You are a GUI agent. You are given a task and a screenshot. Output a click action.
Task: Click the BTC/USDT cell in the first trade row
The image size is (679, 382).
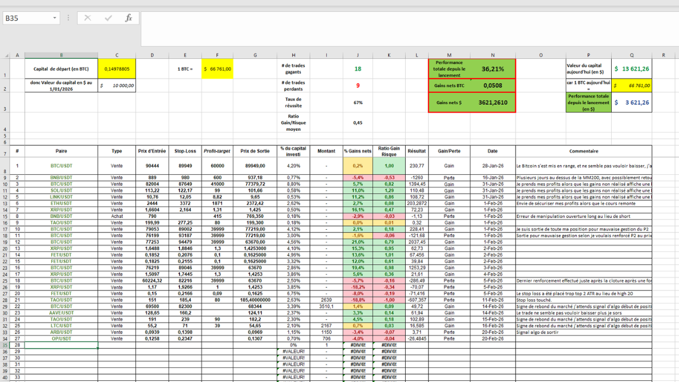(x=62, y=166)
